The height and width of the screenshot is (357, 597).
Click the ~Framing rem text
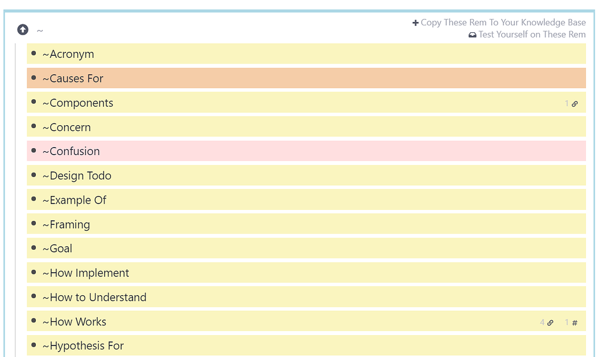(66, 224)
